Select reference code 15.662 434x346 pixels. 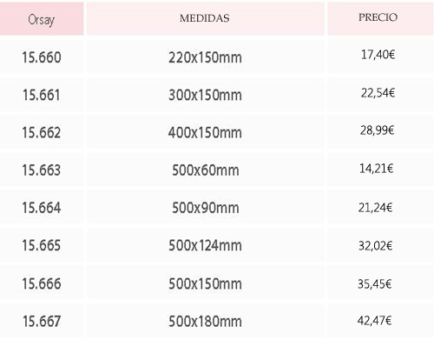tap(42, 132)
